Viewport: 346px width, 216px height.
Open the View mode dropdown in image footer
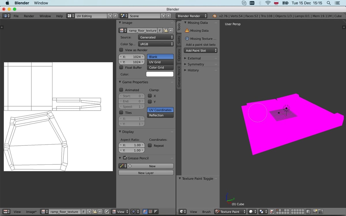click(x=120, y=211)
